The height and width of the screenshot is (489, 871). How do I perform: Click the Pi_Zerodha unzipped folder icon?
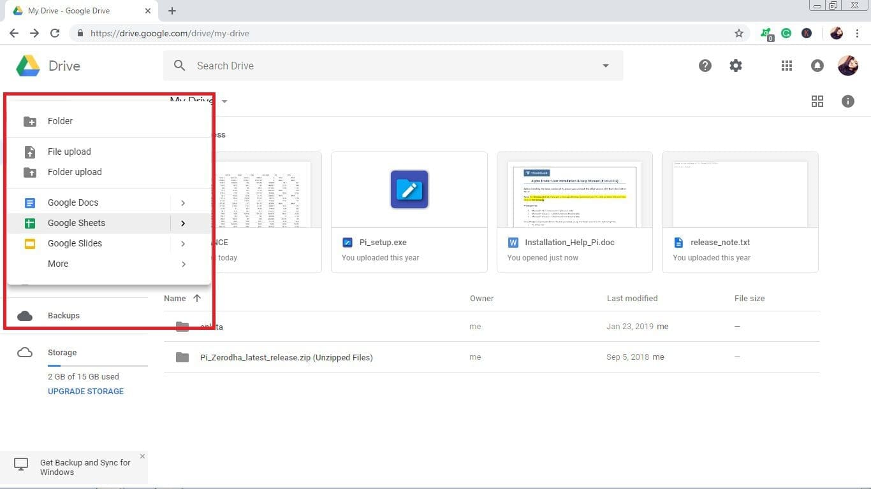point(182,357)
